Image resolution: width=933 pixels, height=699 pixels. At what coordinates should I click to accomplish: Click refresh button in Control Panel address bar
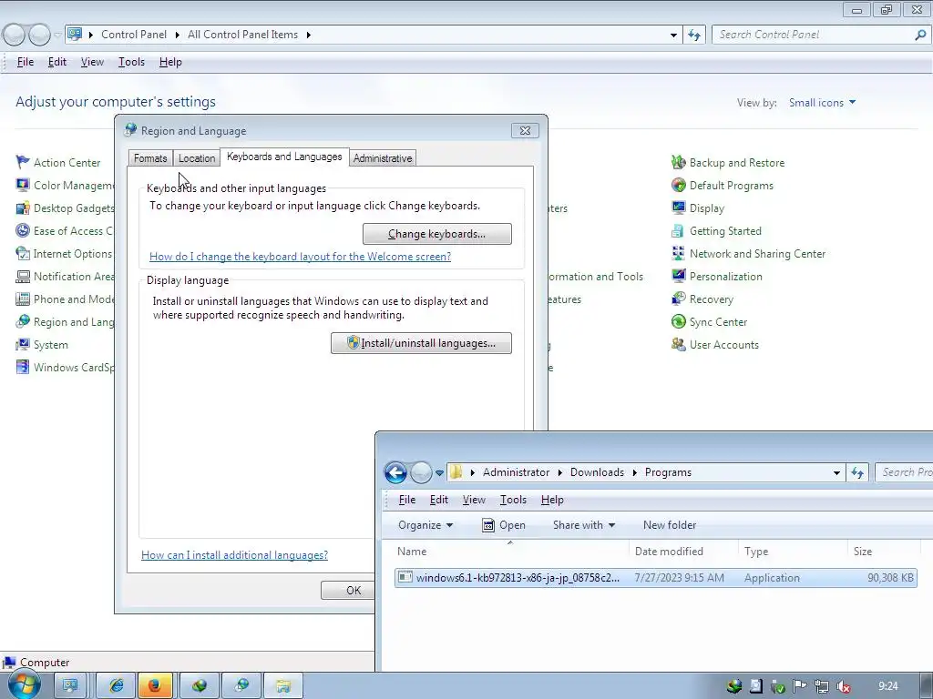[694, 35]
